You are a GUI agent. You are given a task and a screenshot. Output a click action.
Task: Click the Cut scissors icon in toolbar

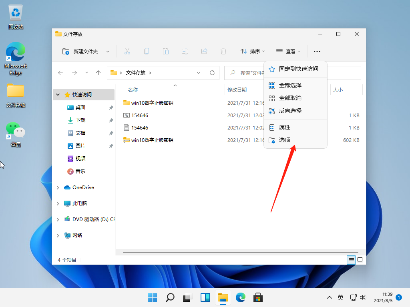point(127,51)
